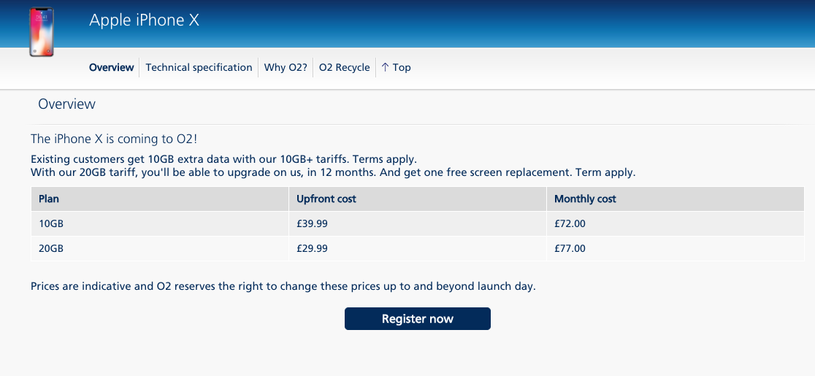Click the £29.99 upfront cost cell
815x376 pixels.
click(x=312, y=248)
